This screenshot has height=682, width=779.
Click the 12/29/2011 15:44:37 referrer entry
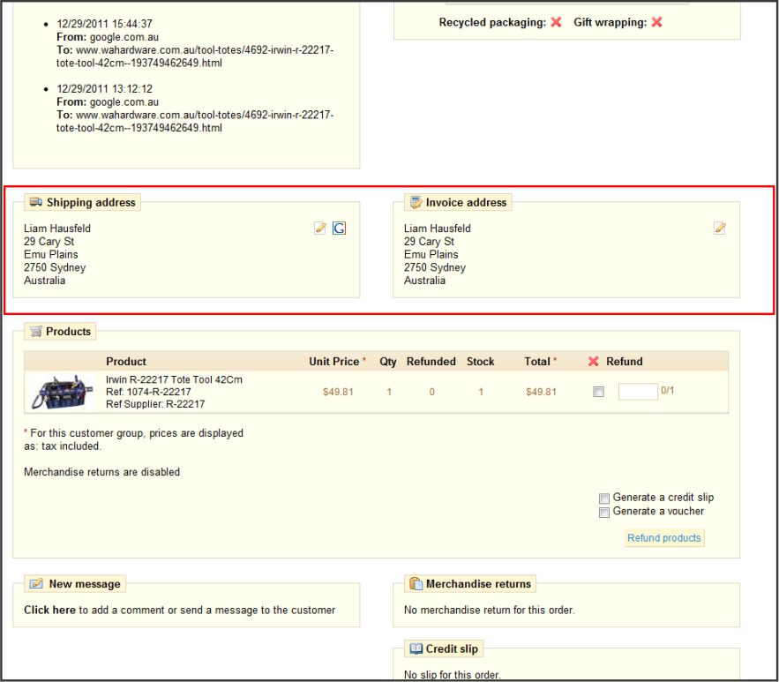coord(195,43)
